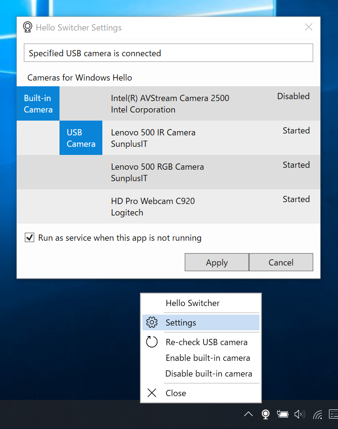This screenshot has height=429, width=338.
Task: Choose Disable built-in camera menu item
Action: pyautogui.click(x=201, y=373)
